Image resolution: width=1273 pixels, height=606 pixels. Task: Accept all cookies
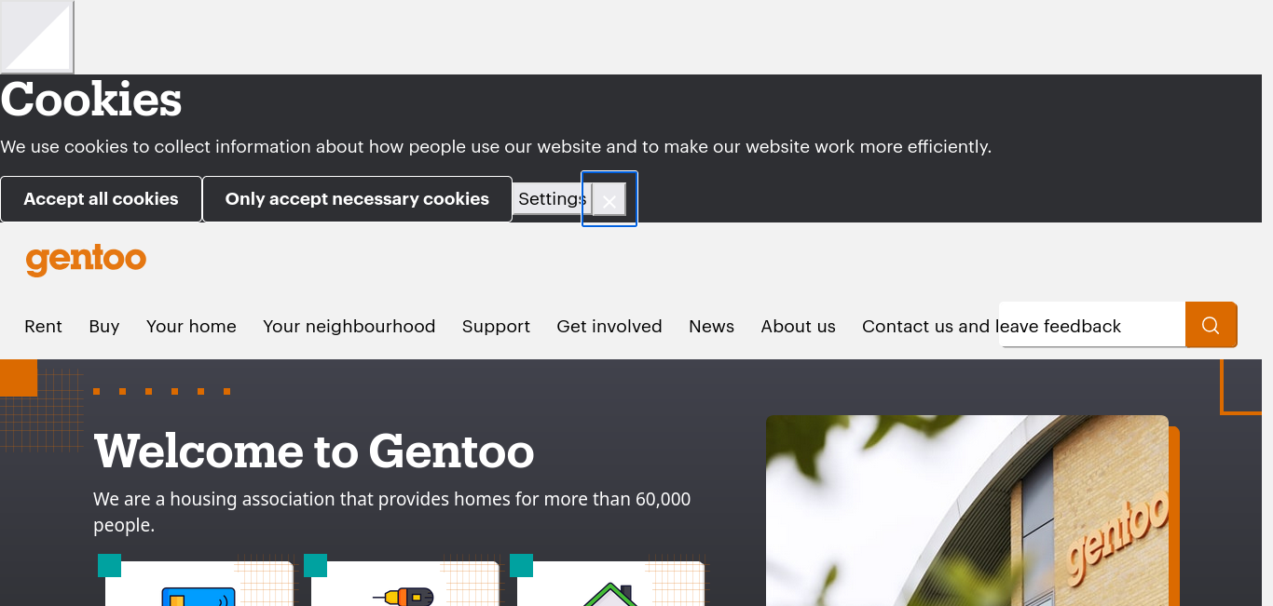pos(101,199)
